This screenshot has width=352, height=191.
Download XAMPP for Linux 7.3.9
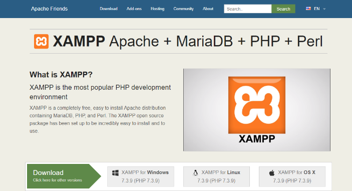click(216, 176)
